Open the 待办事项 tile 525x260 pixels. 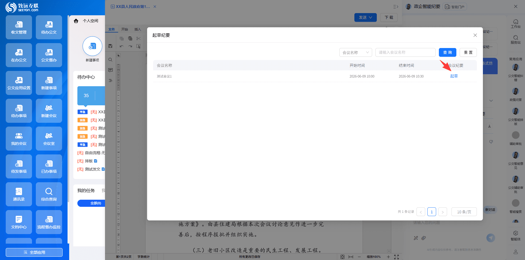(x=19, y=111)
